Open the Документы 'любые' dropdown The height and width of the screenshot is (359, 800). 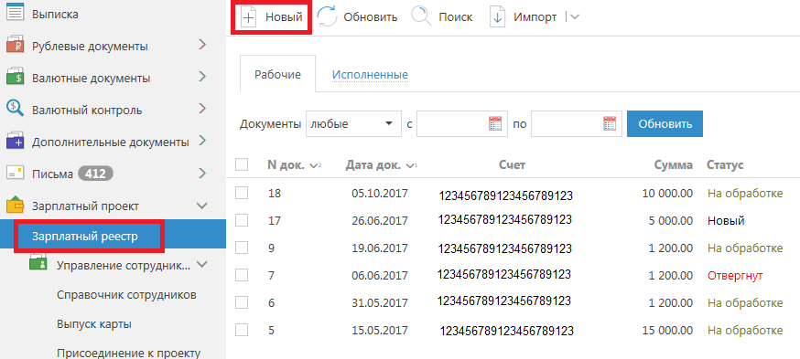click(353, 123)
